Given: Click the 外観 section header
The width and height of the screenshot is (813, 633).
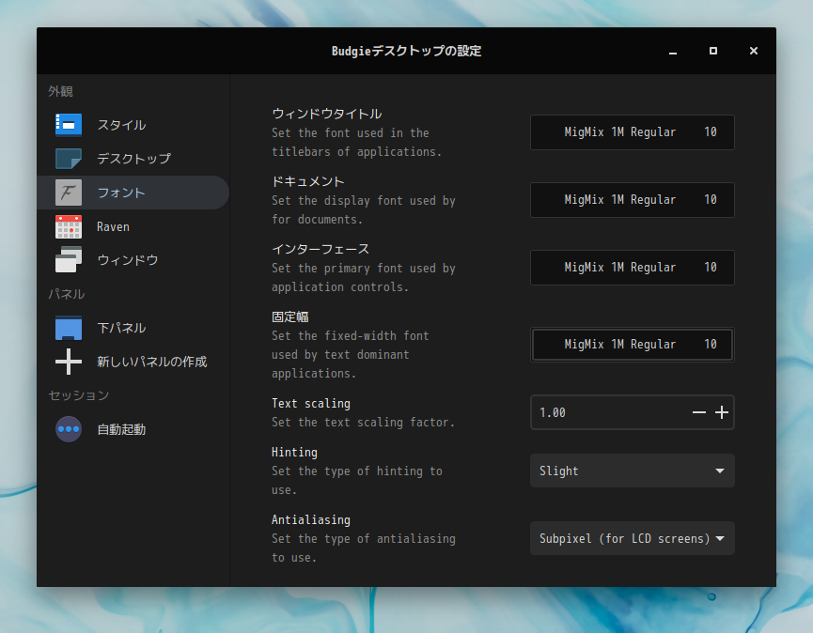Looking at the screenshot, I should click(61, 91).
